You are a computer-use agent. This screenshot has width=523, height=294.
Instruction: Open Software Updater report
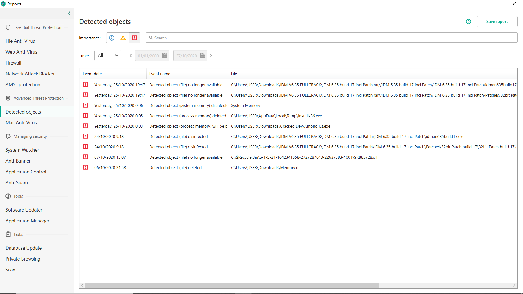tap(24, 210)
